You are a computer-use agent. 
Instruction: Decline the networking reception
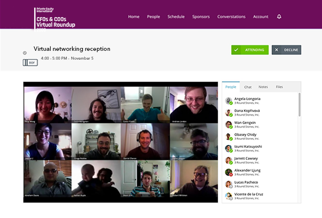coord(286,50)
